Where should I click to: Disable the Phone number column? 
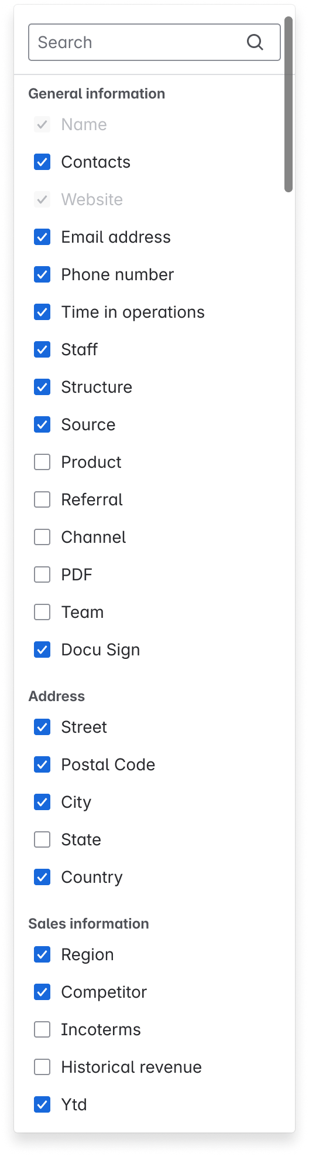pos(42,274)
